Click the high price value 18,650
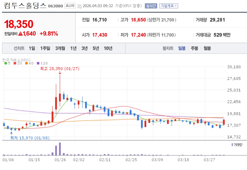Viewport: 247px width, 170px height. tap(138, 20)
